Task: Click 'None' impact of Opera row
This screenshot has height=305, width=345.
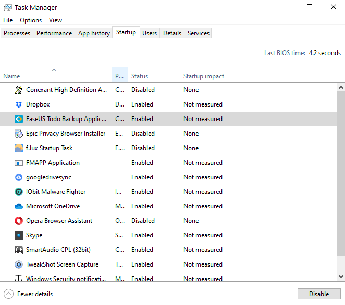Action: point(191,221)
